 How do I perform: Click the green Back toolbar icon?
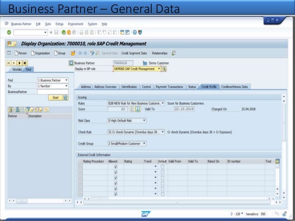[64, 32]
